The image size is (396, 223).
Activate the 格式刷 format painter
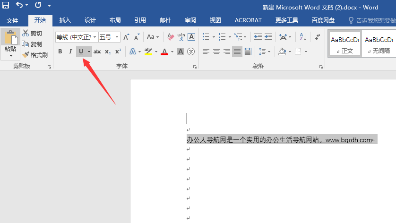pyautogui.click(x=35, y=55)
